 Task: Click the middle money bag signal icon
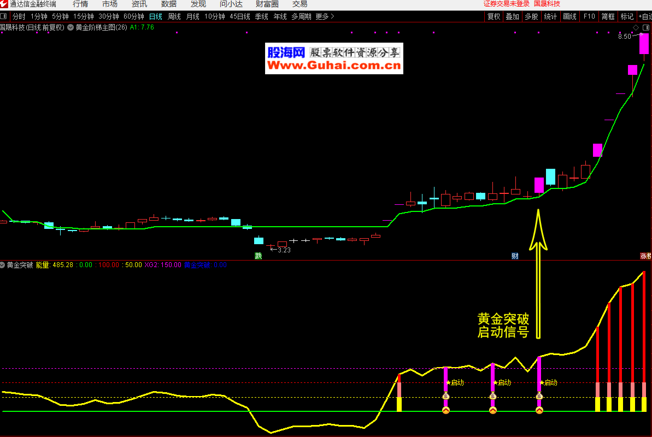[492, 396]
